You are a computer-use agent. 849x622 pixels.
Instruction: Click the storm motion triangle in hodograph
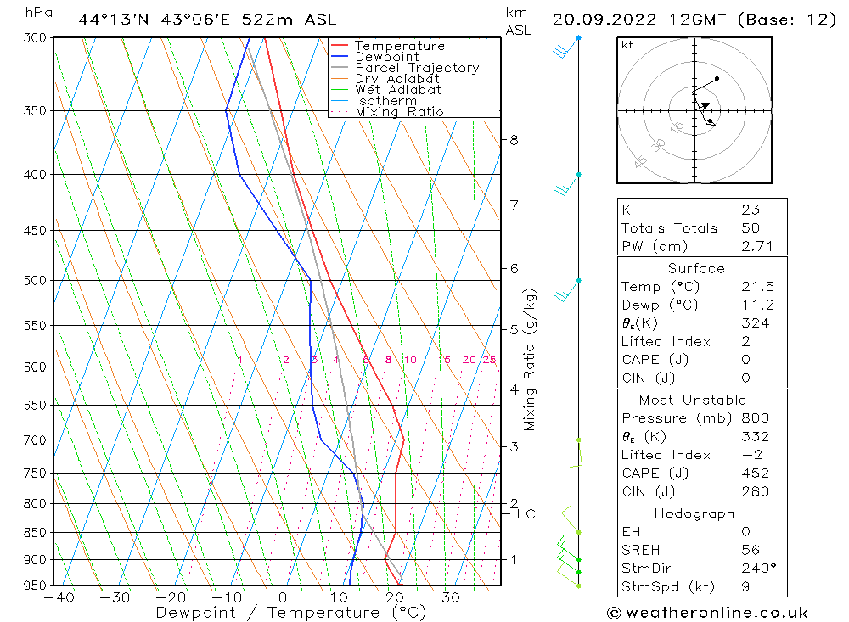tap(705, 106)
